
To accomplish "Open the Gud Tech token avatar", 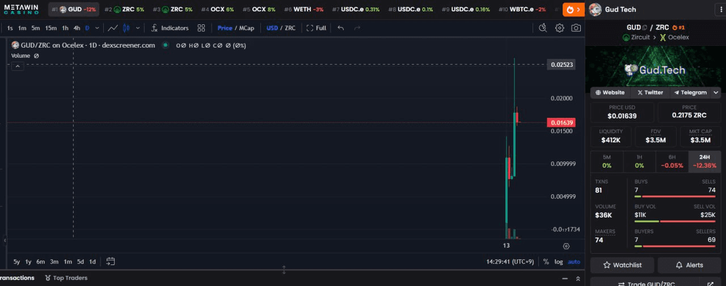I will click(595, 9).
